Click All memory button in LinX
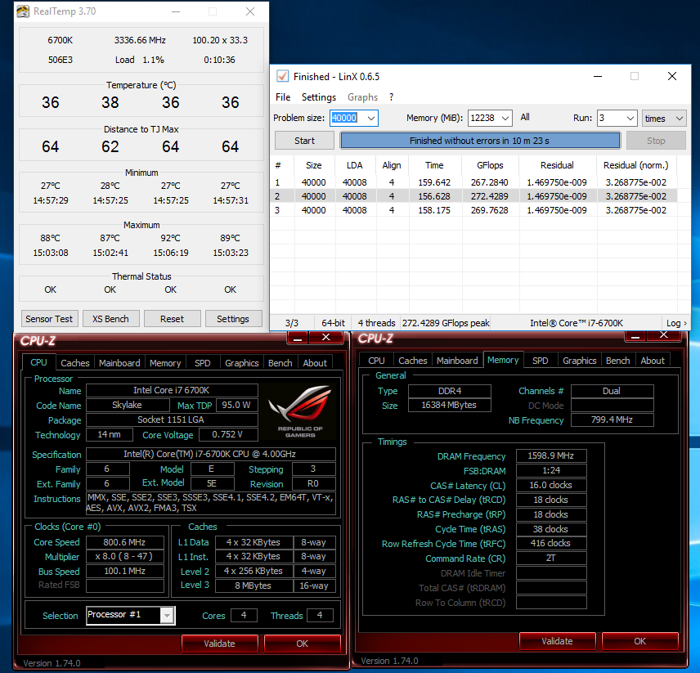The width and height of the screenshot is (700, 673). coord(525,117)
